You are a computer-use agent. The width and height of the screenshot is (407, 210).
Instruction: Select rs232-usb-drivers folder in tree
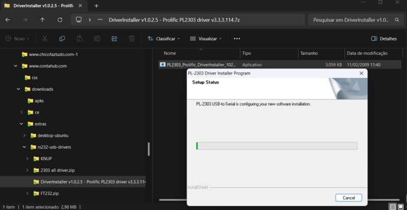tap(54, 147)
